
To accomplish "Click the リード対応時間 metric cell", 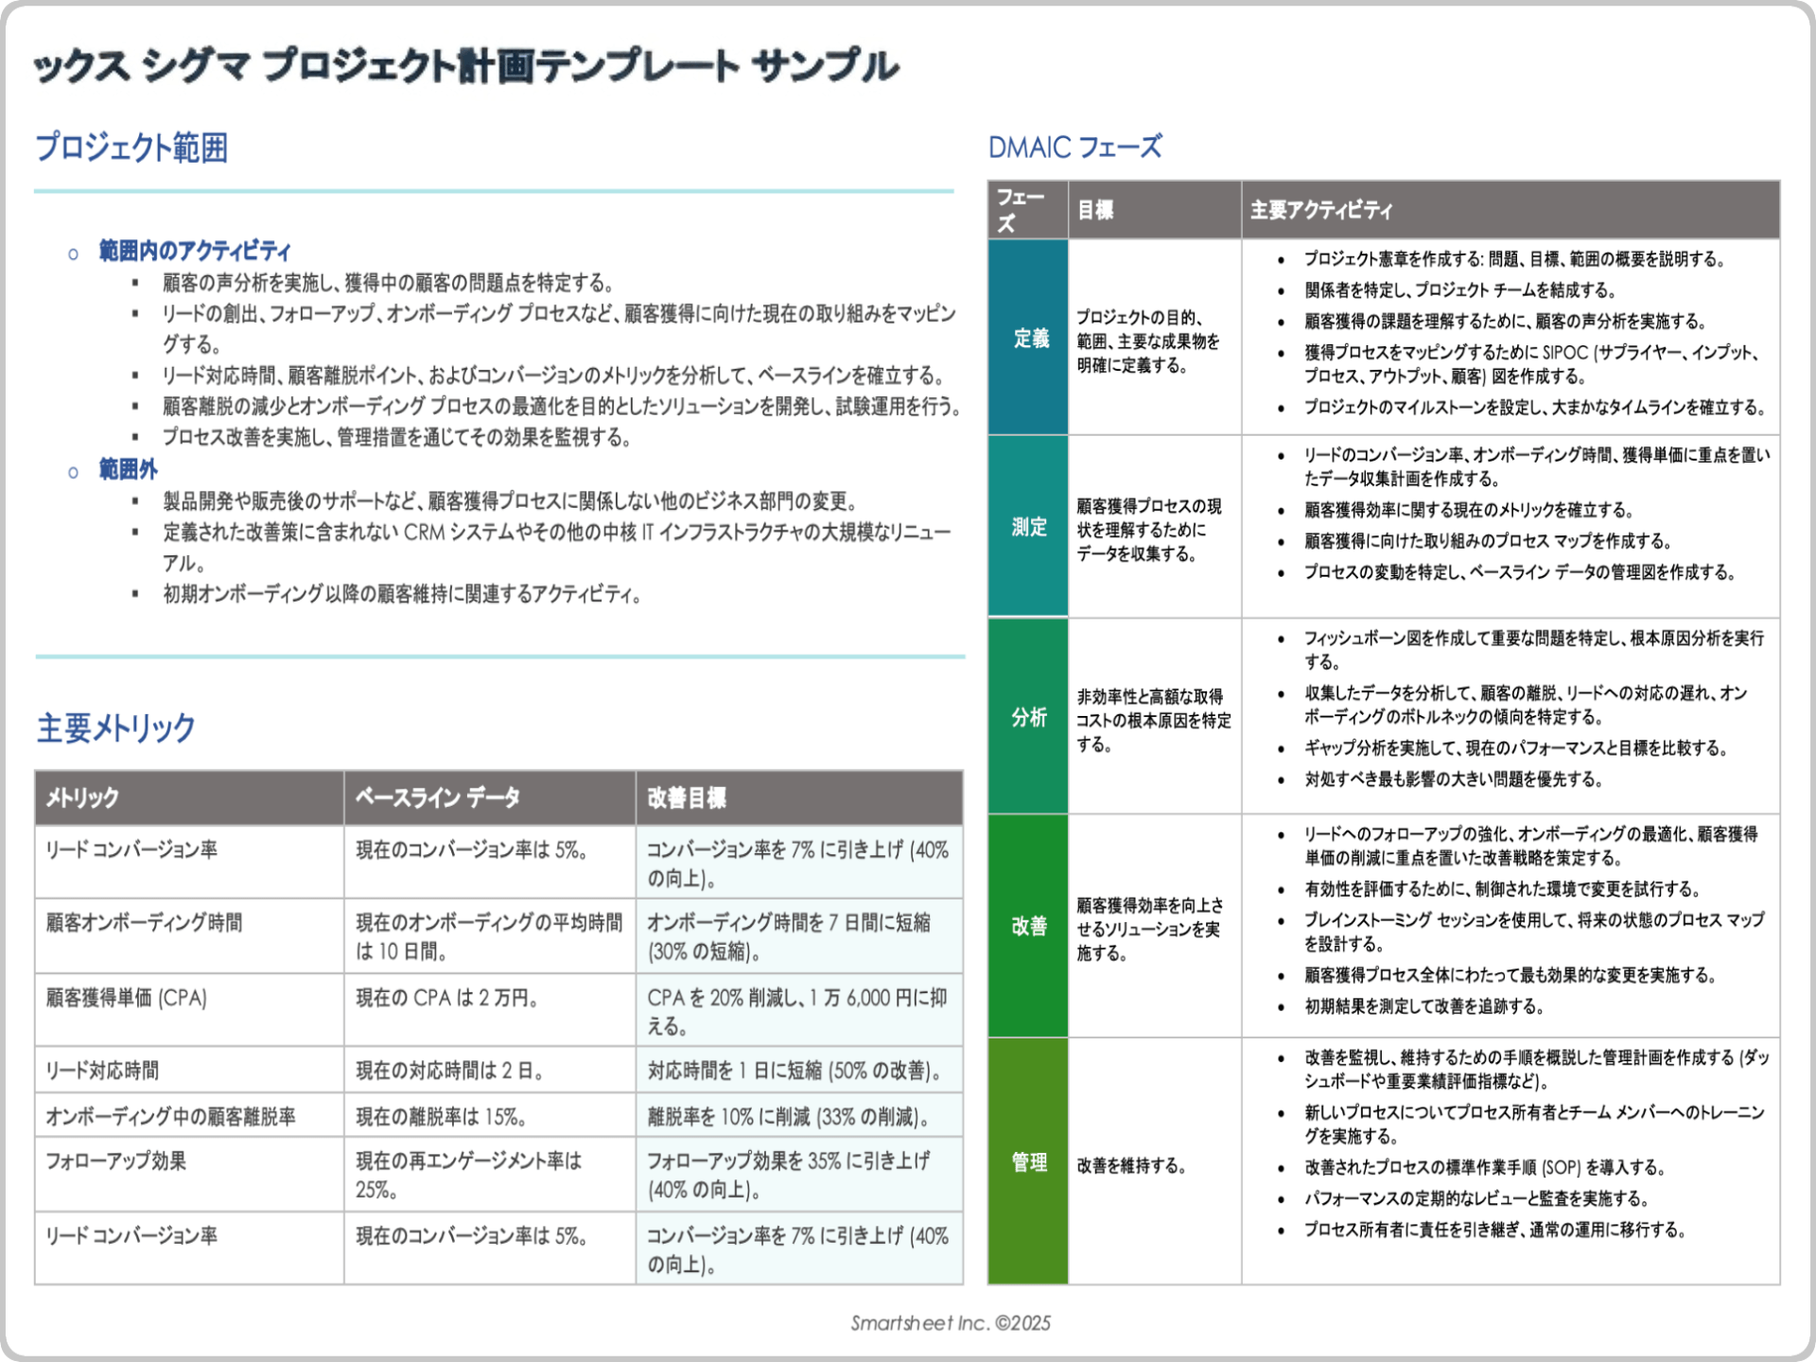I will [189, 1070].
